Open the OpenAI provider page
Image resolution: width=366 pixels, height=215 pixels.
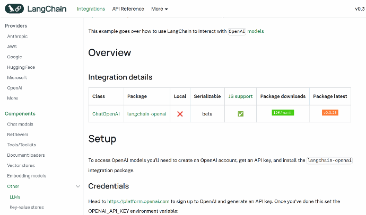click(14, 88)
